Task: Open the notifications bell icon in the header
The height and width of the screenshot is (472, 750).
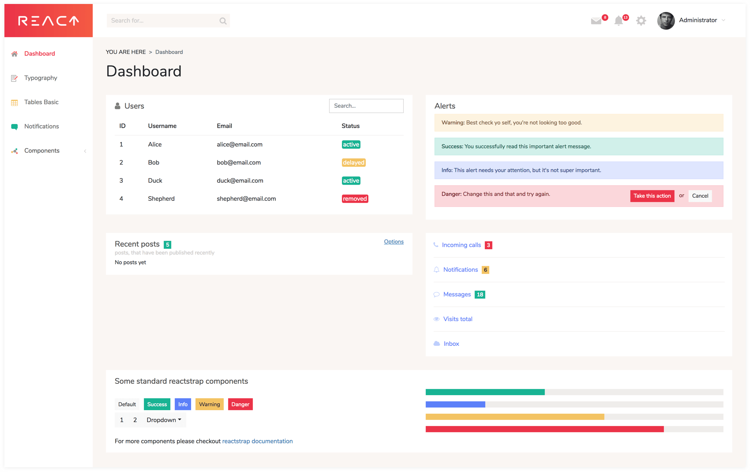Action: (619, 20)
